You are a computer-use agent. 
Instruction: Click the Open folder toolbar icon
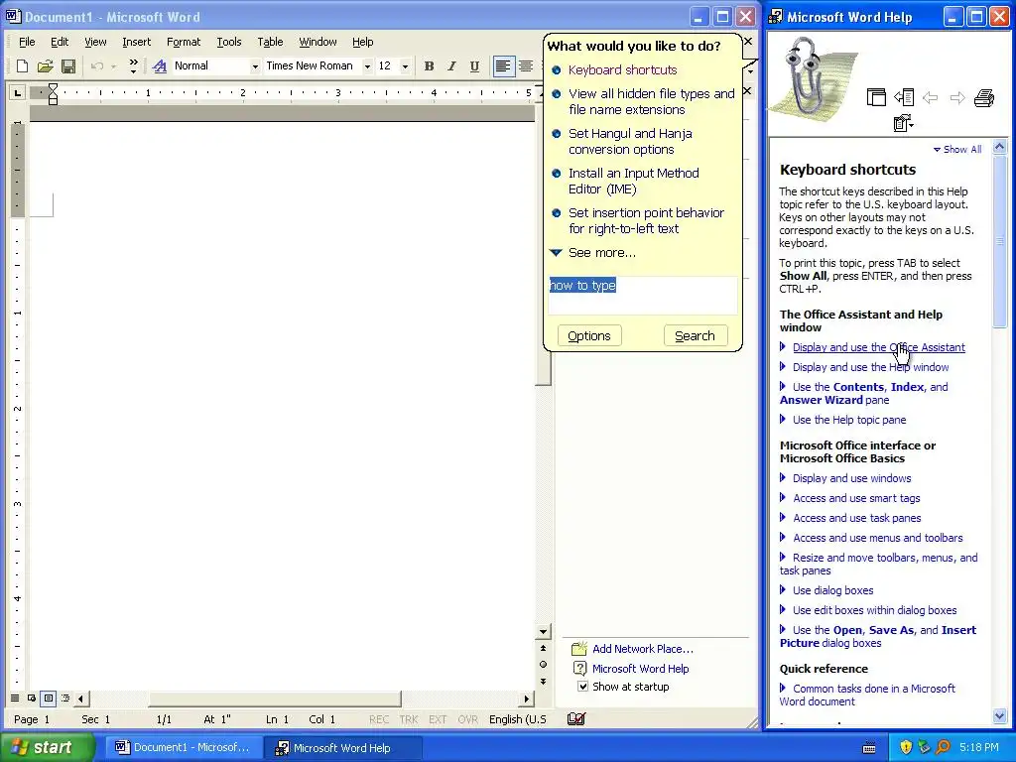tap(45, 66)
